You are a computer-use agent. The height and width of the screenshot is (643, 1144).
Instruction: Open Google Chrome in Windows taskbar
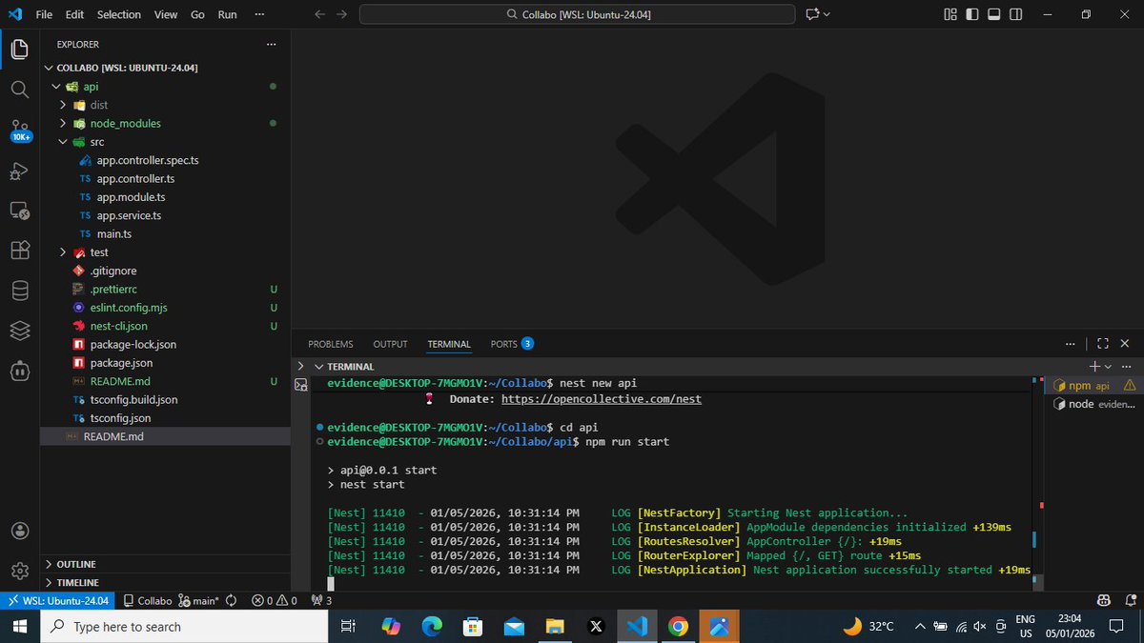click(x=678, y=626)
